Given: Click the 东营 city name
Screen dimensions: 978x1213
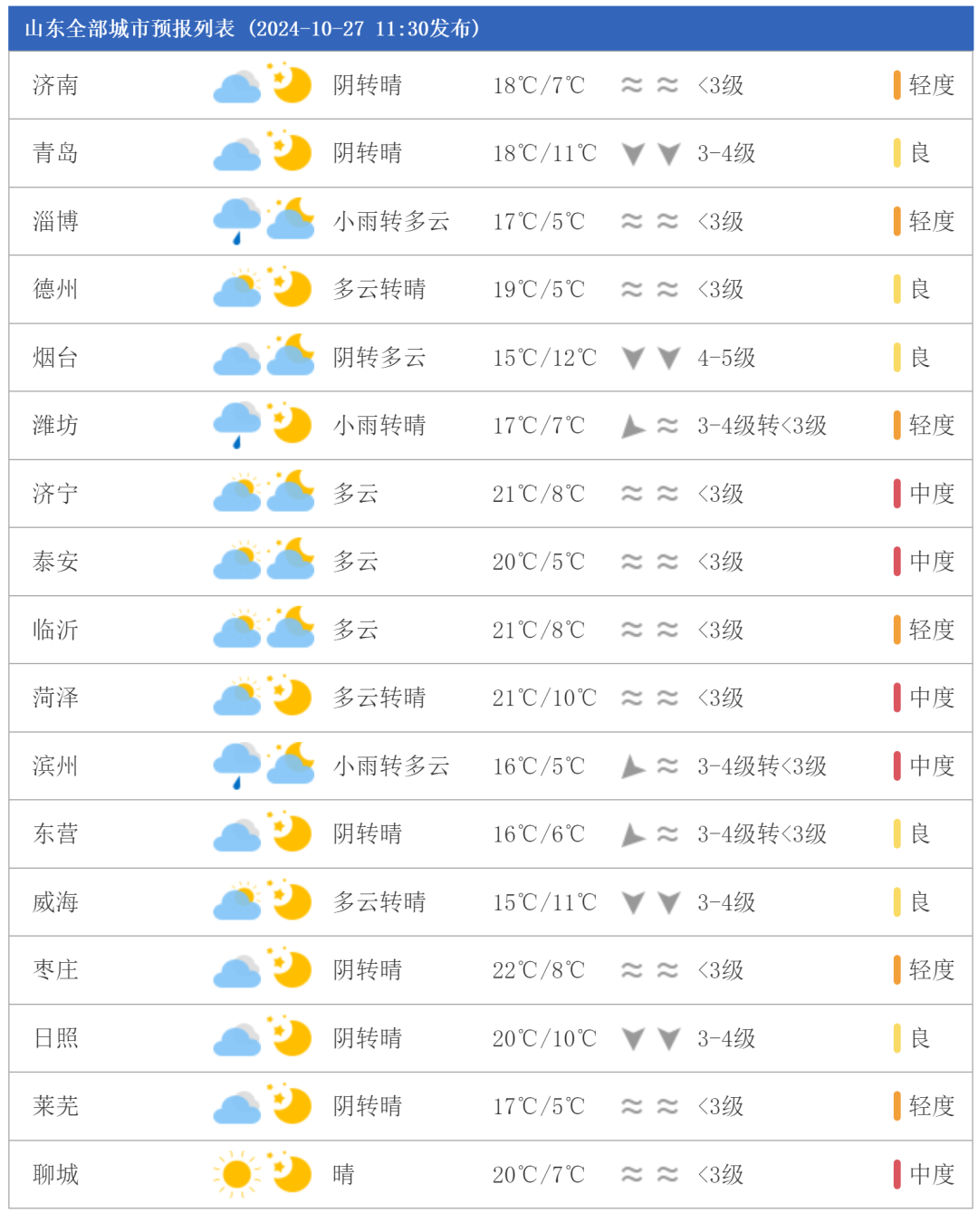Looking at the screenshot, I should coord(55,833).
